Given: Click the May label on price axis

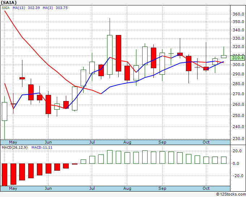Looking at the screenshot, I should [13, 142].
